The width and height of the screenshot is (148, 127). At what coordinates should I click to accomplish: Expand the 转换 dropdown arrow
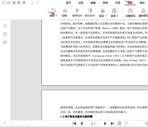click(56, 16)
